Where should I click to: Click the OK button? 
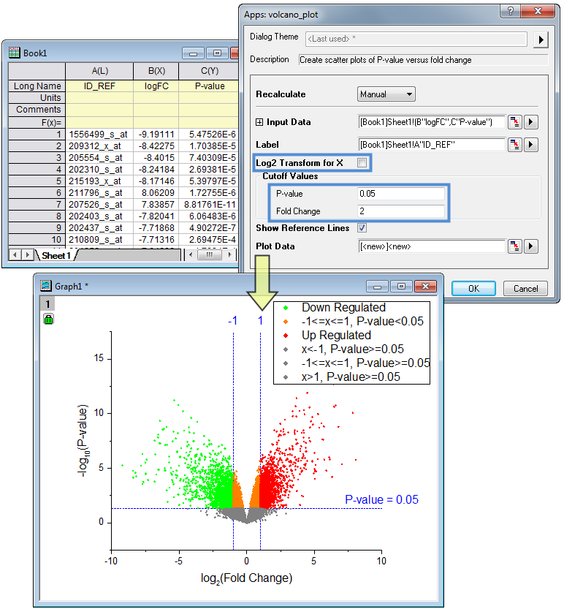[473, 289]
